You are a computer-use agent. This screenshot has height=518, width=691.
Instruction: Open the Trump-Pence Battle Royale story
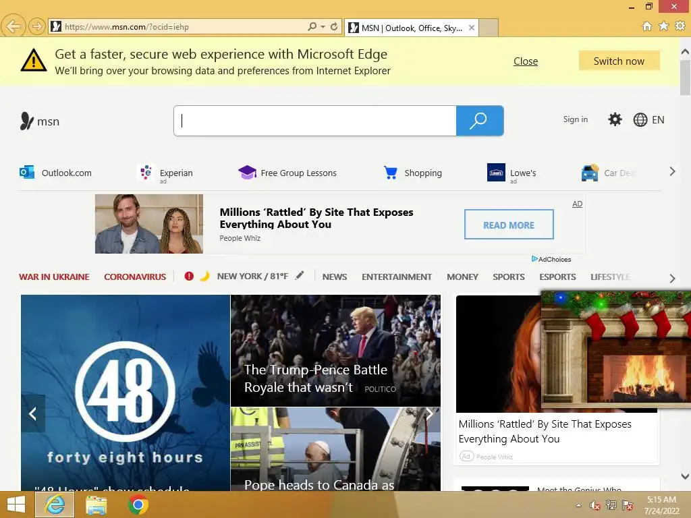point(335,351)
